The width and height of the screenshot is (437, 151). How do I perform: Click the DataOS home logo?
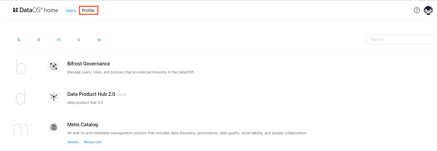tap(35, 10)
